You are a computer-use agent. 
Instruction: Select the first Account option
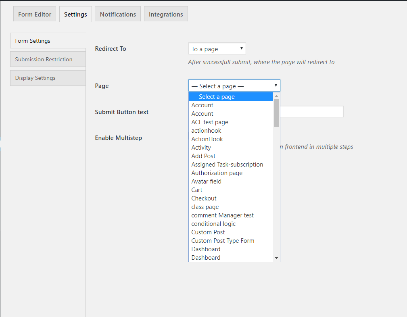231,105
